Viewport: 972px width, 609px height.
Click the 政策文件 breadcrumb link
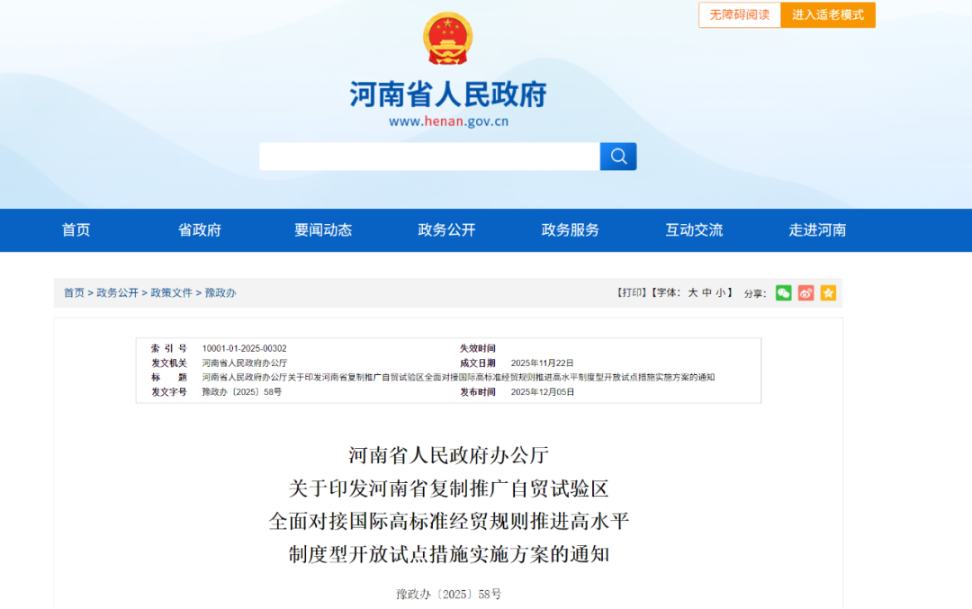171,292
